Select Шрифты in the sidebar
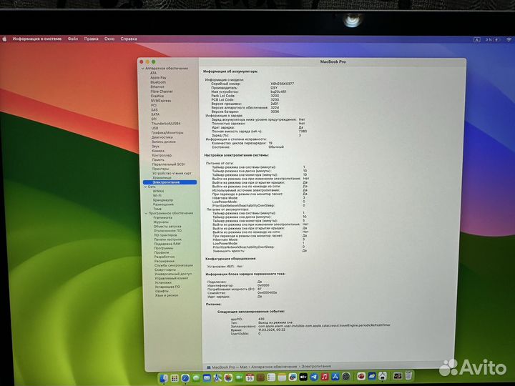Image resolution: width=515 pixels, height=386 pixels. [x=162, y=291]
